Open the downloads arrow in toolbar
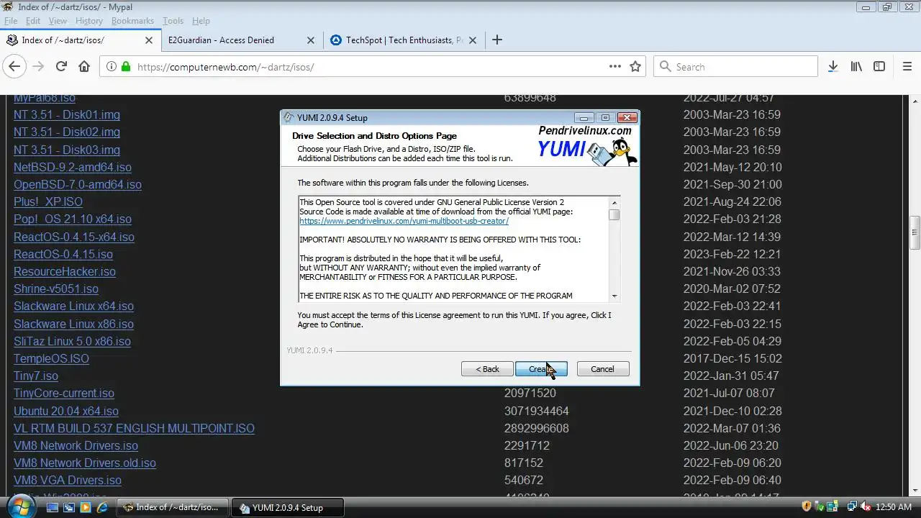This screenshot has height=518, width=921. click(832, 66)
